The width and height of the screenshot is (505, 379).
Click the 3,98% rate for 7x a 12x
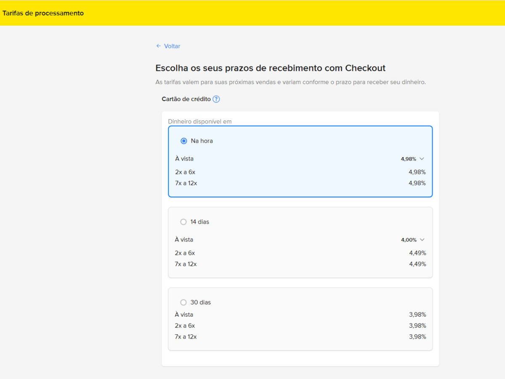[x=417, y=336]
